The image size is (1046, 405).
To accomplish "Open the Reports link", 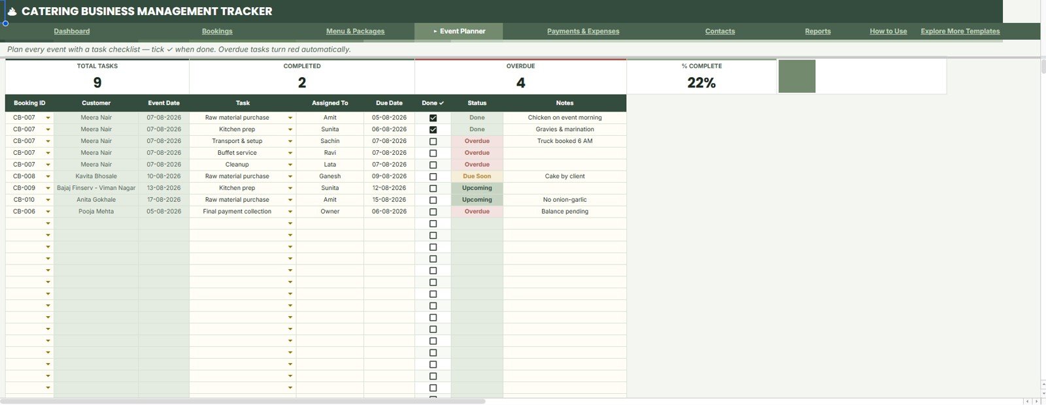I will pos(818,31).
